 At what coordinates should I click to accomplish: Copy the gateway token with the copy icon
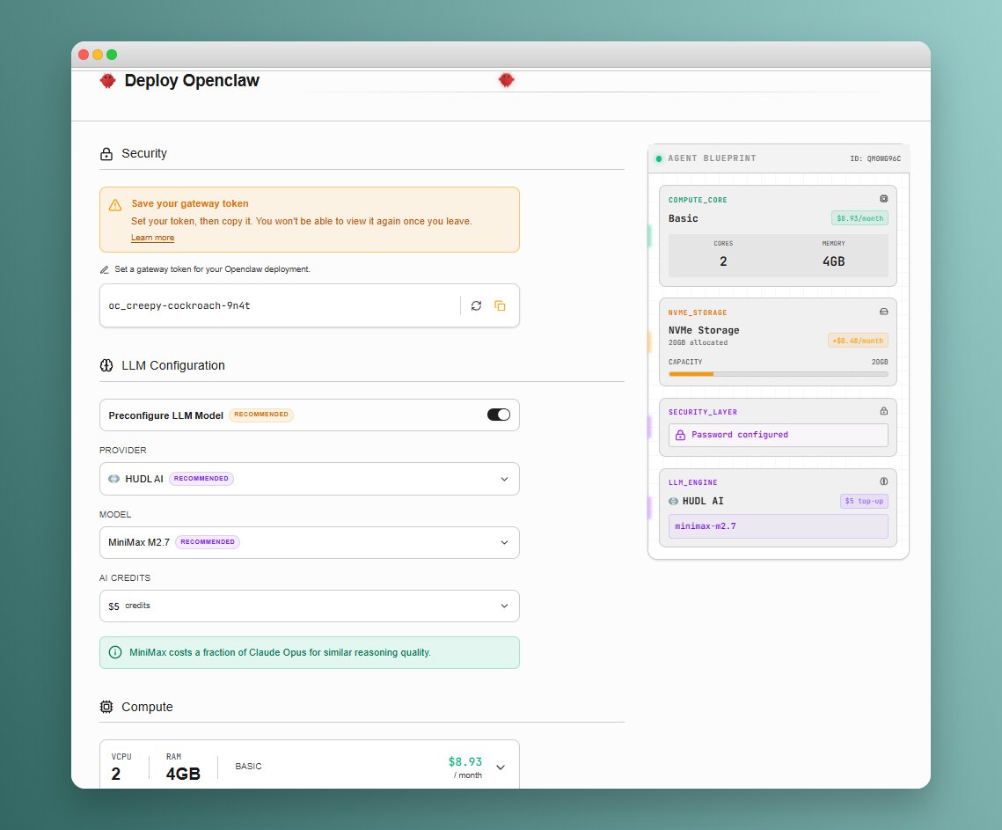pyautogui.click(x=501, y=305)
